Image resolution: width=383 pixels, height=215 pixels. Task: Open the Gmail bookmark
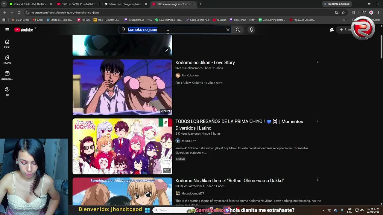38,20
